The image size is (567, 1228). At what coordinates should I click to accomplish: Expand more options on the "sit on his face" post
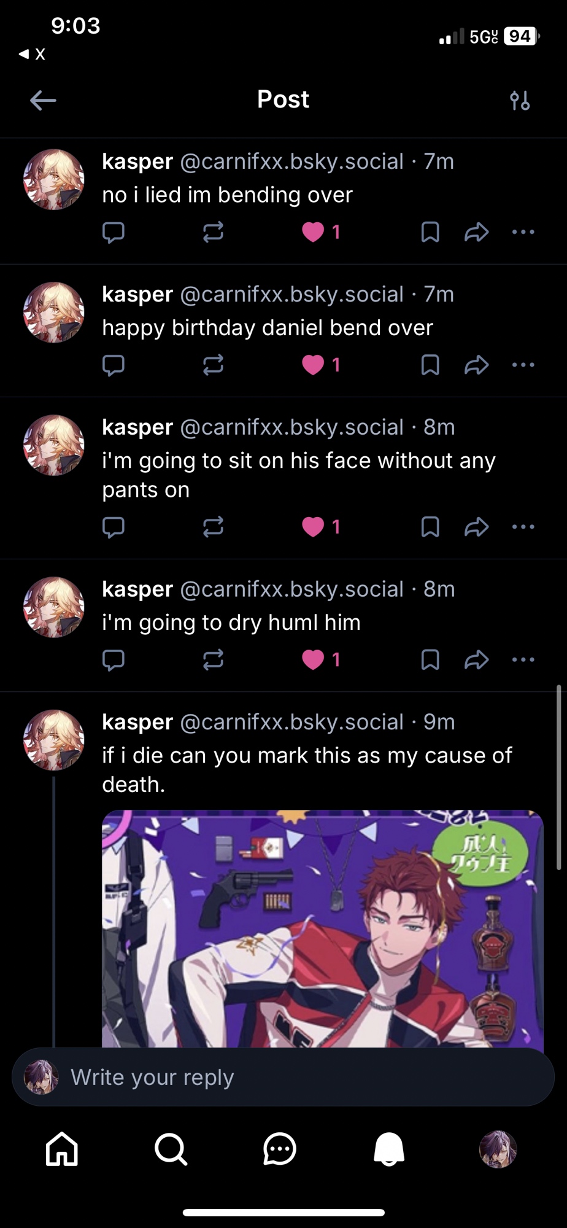pyautogui.click(x=523, y=527)
